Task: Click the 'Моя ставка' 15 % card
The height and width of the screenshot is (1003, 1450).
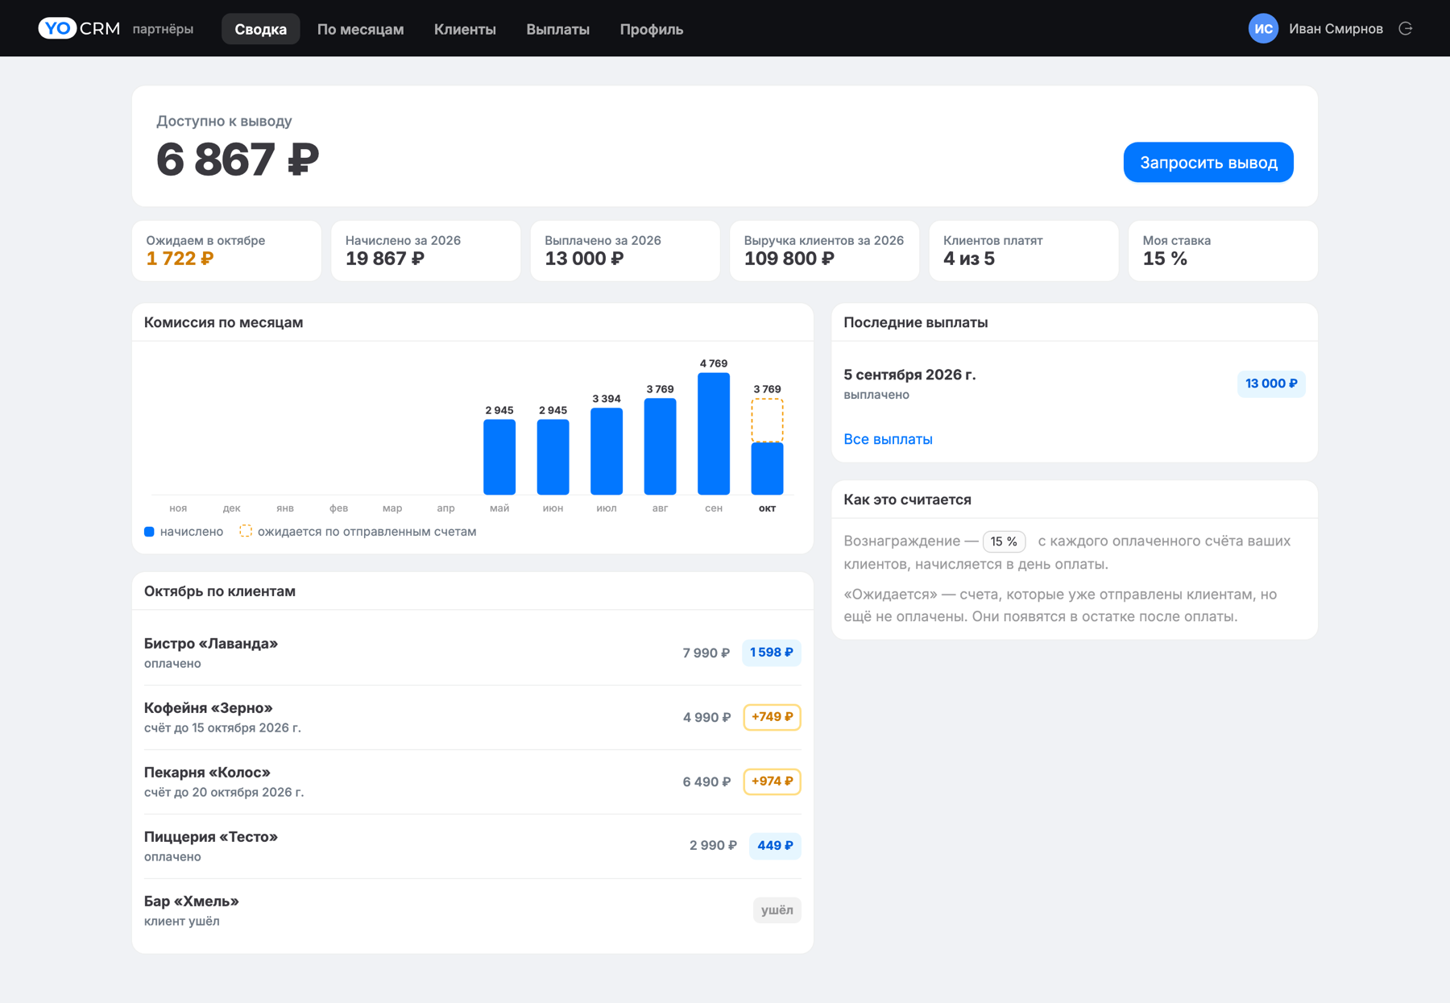Action: click(1223, 251)
